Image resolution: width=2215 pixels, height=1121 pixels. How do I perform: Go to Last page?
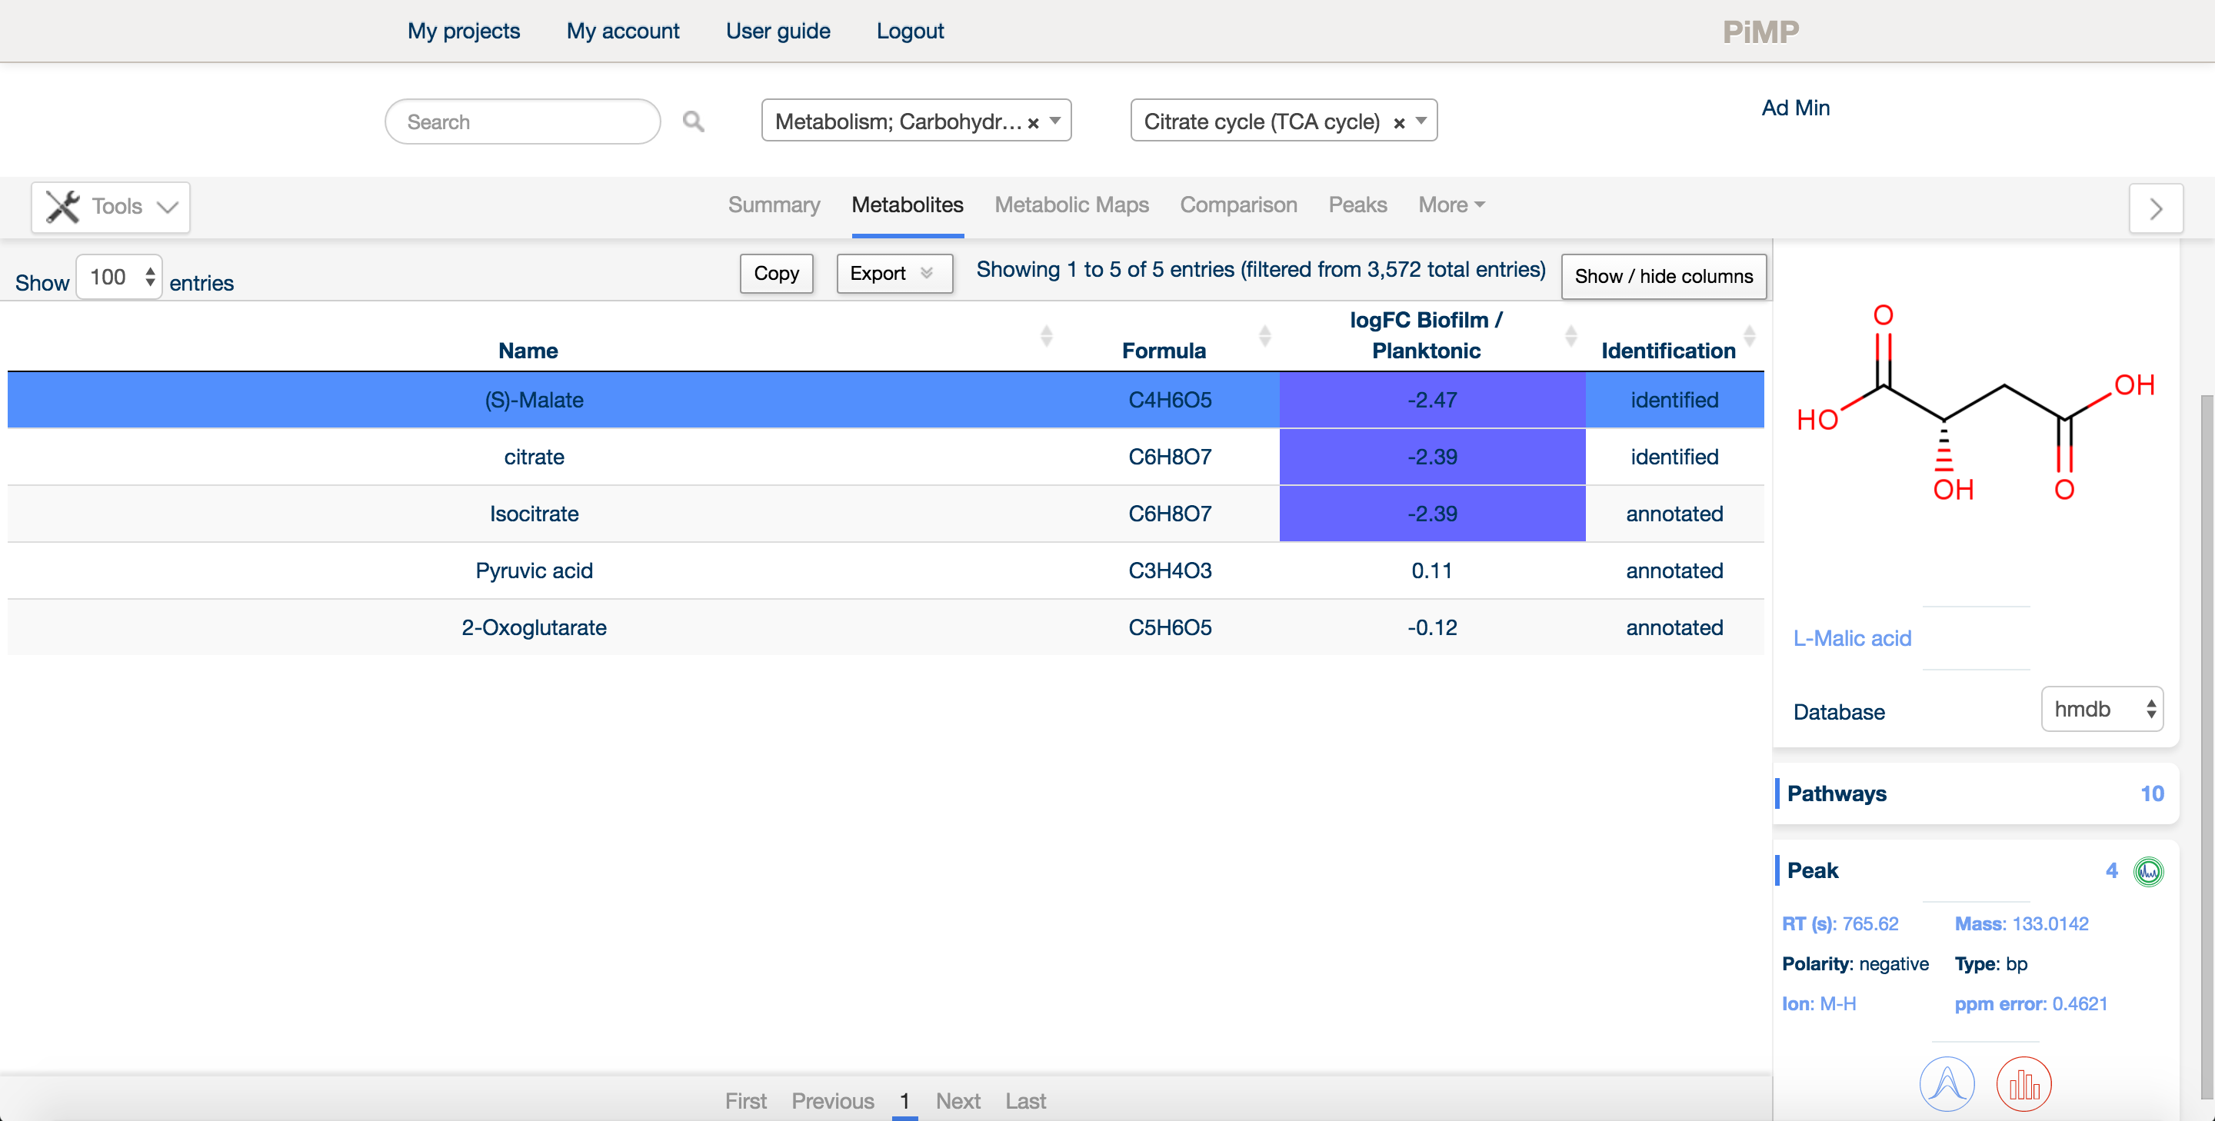click(1026, 1100)
